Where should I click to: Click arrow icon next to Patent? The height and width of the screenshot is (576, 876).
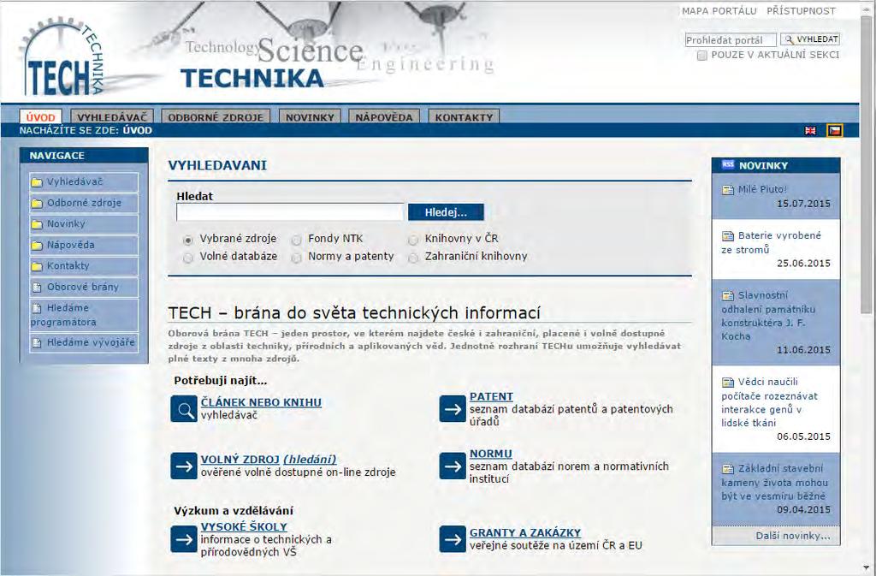click(453, 409)
